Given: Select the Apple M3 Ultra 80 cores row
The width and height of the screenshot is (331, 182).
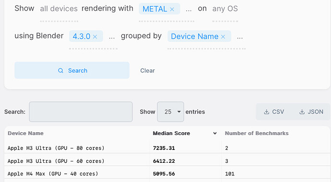Looking at the screenshot, I should 167,148.
